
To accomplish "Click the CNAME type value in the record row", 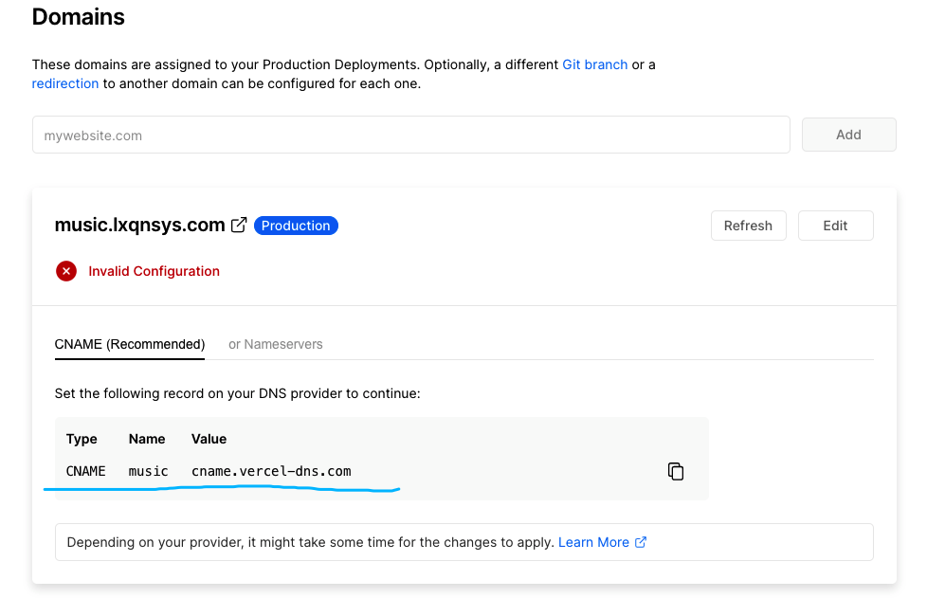I will [86, 471].
